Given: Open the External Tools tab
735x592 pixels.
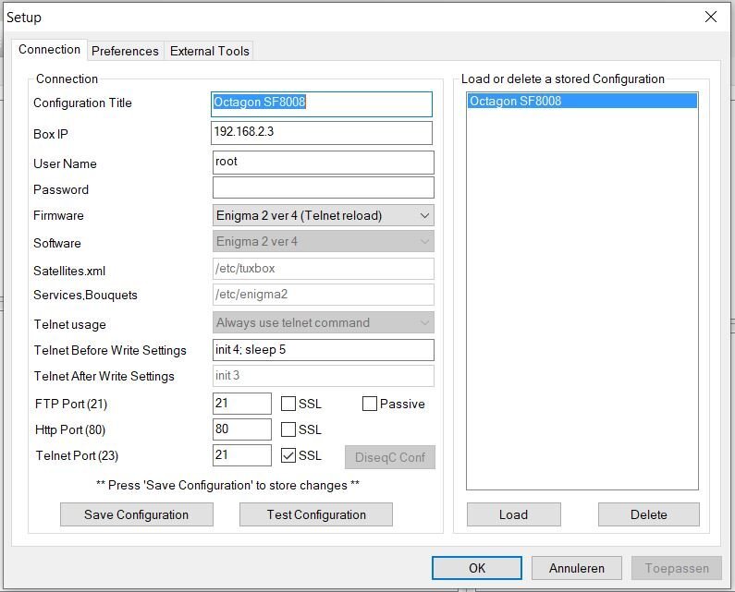Looking at the screenshot, I should 209,51.
